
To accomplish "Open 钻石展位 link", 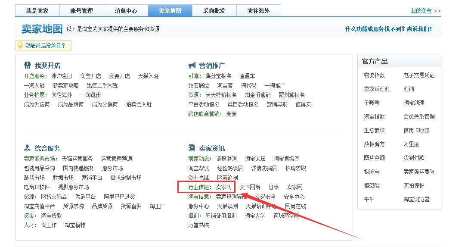I will [x=198, y=85].
